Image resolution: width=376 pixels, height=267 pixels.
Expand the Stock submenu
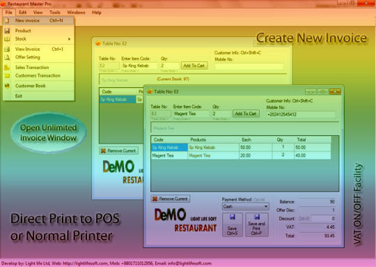(38, 39)
